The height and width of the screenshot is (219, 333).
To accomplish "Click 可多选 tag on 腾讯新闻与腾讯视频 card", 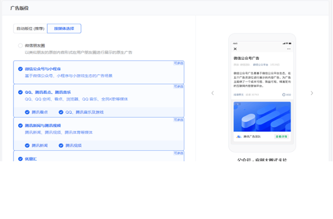I will (x=178, y=120).
